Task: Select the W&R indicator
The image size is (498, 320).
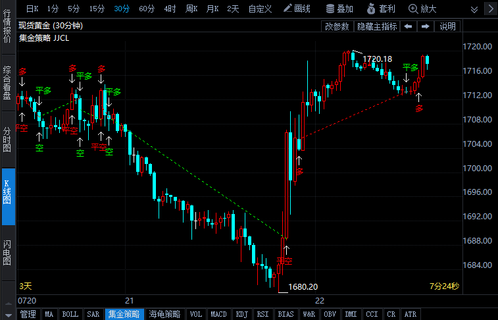Action: click(309, 314)
